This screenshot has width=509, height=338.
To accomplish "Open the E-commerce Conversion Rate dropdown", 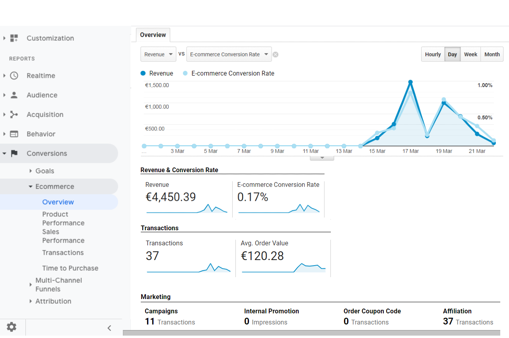I will tap(229, 54).
